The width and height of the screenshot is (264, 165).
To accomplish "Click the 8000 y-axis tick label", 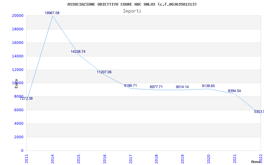I will (18, 96).
